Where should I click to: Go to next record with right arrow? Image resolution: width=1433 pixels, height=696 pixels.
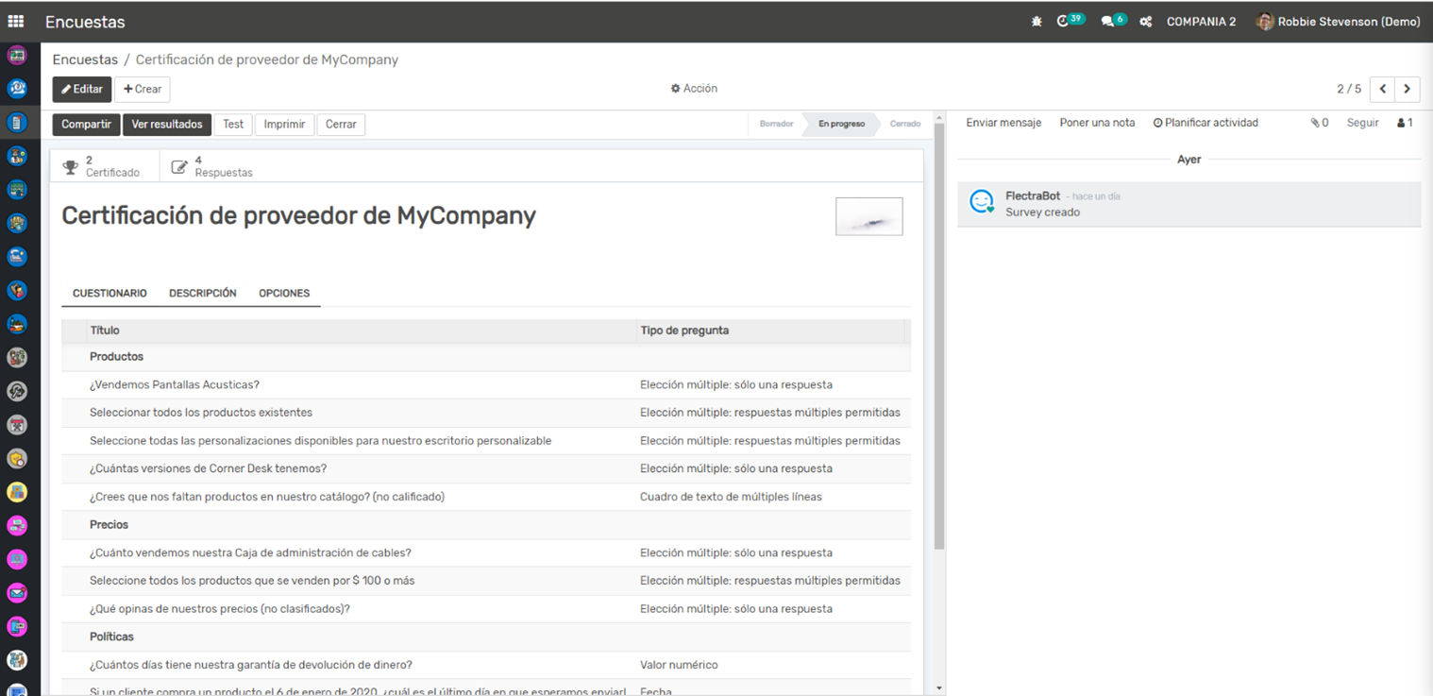1407,89
